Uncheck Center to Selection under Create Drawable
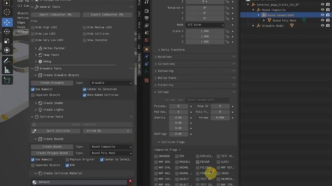The height and width of the screenshot is (186, 332). pyautogui.click(x=85, y=89)
